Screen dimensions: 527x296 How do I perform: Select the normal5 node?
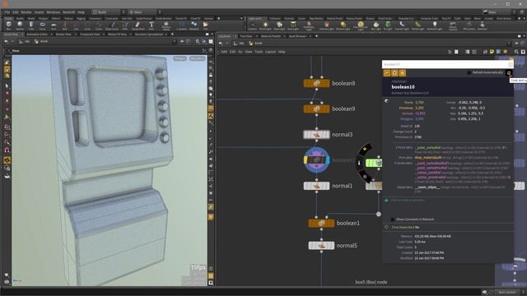[x=321, y=245]
